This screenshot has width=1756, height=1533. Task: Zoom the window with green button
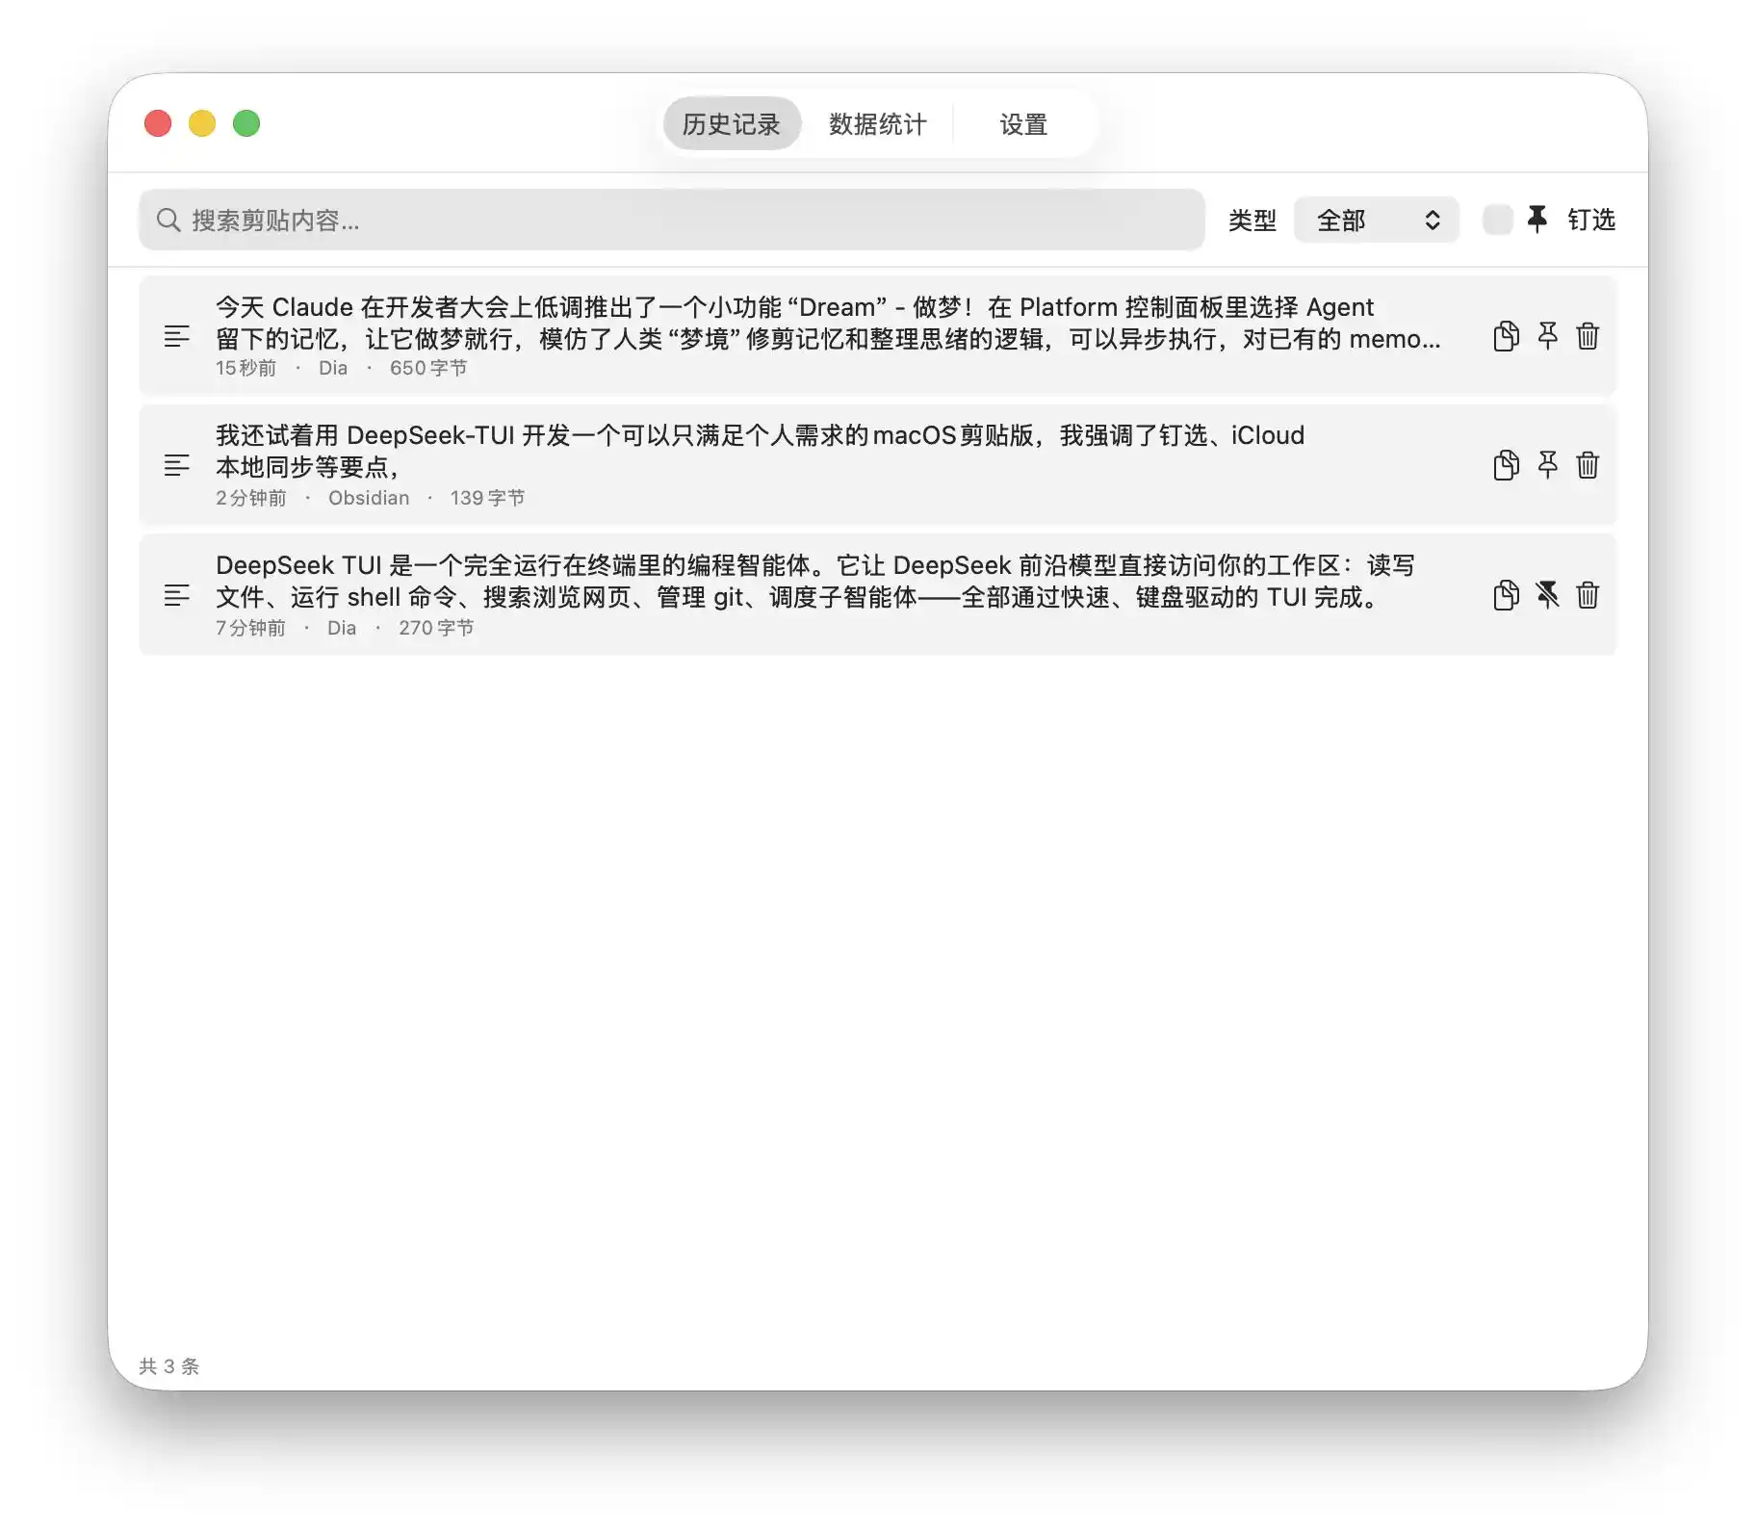pyautogui.click(x=246, y=123)
